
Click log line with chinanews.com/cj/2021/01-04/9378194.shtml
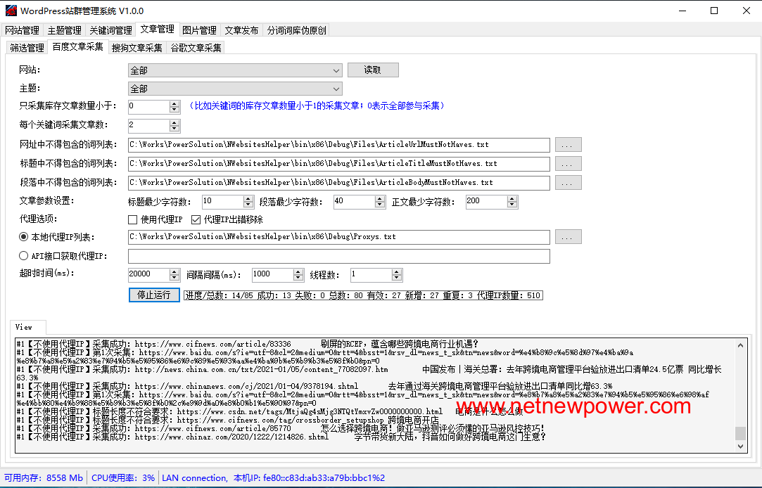(315, 387)
